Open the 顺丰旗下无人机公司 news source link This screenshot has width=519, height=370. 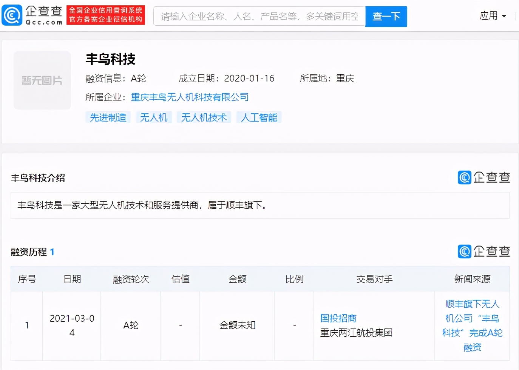[x=472, y=325]
